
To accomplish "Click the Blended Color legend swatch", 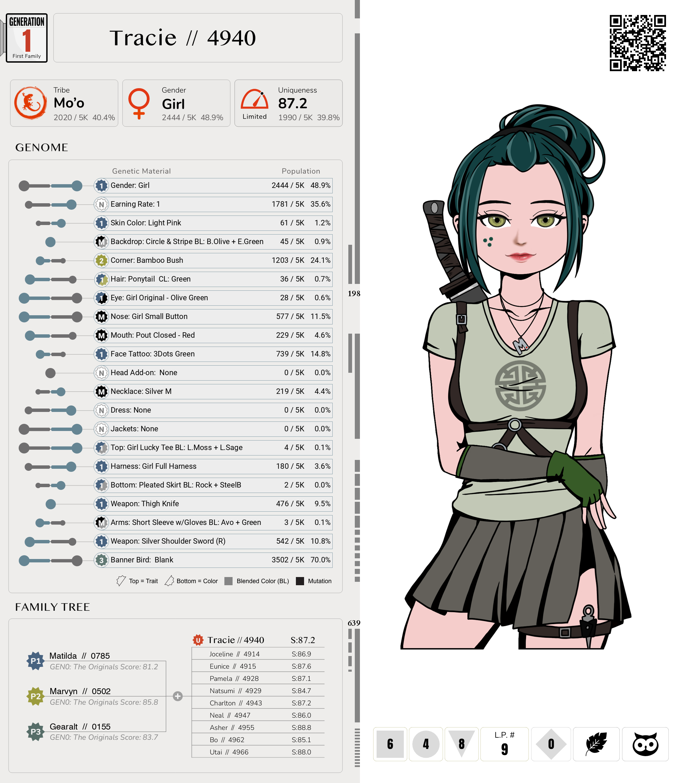I will 228,581.
